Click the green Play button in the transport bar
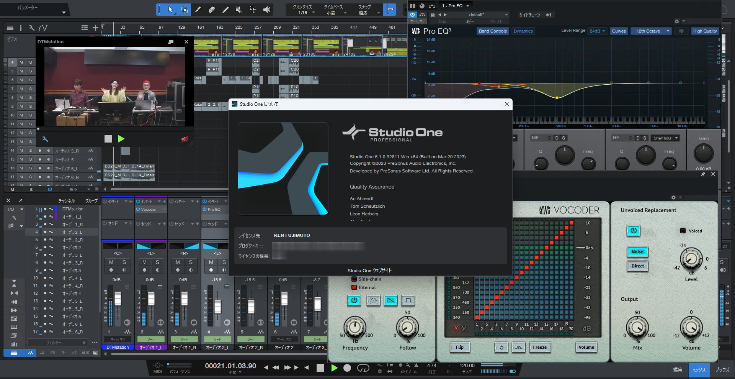This screenshot has height=379, width=735. [x=334, y=368]
